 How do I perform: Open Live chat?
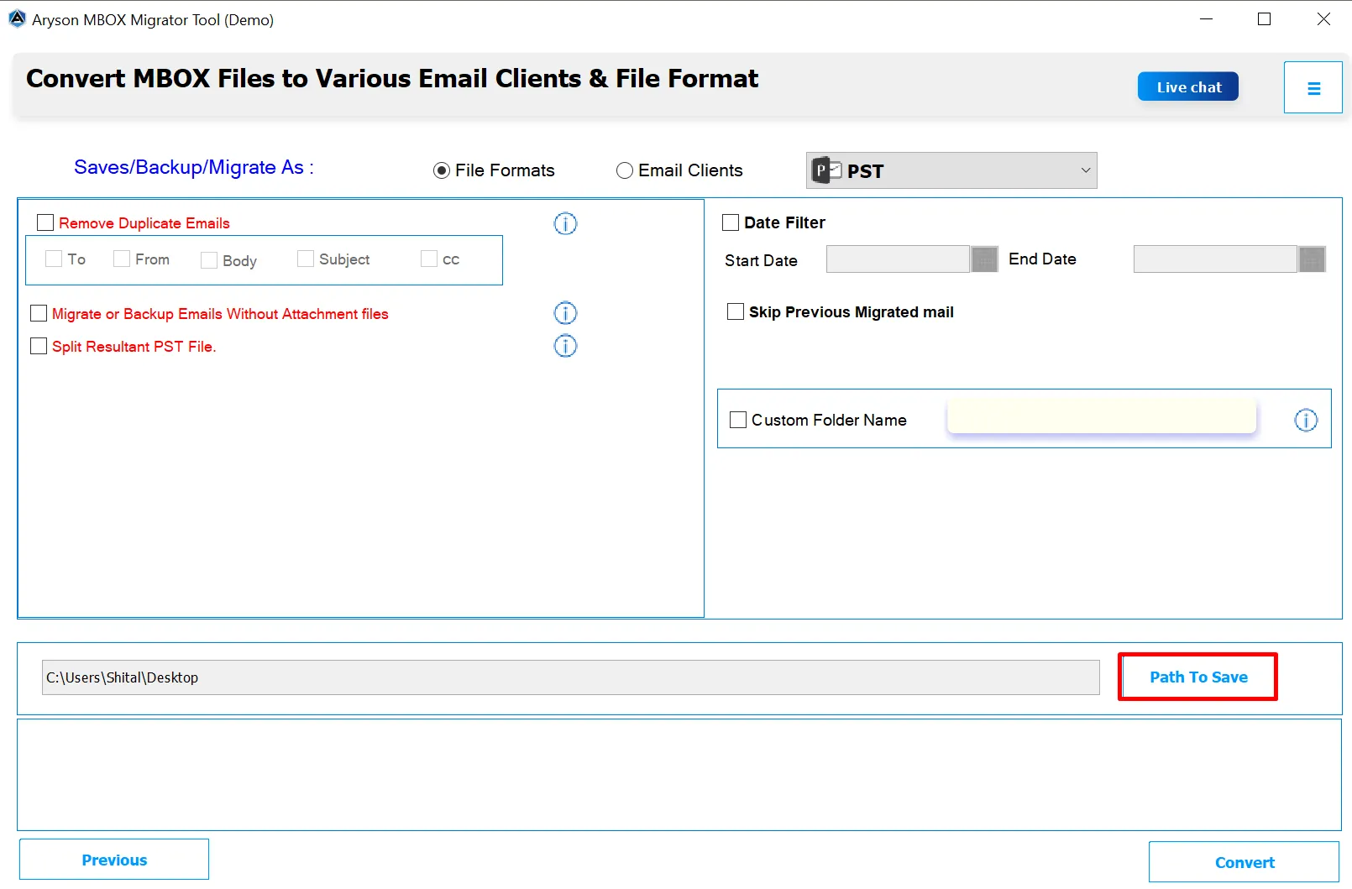pyautogui.click(x=1187, y=86)
